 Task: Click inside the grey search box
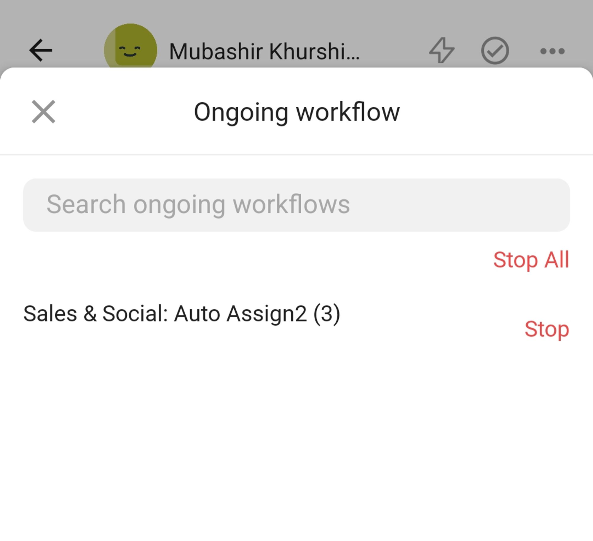point(296,205)
